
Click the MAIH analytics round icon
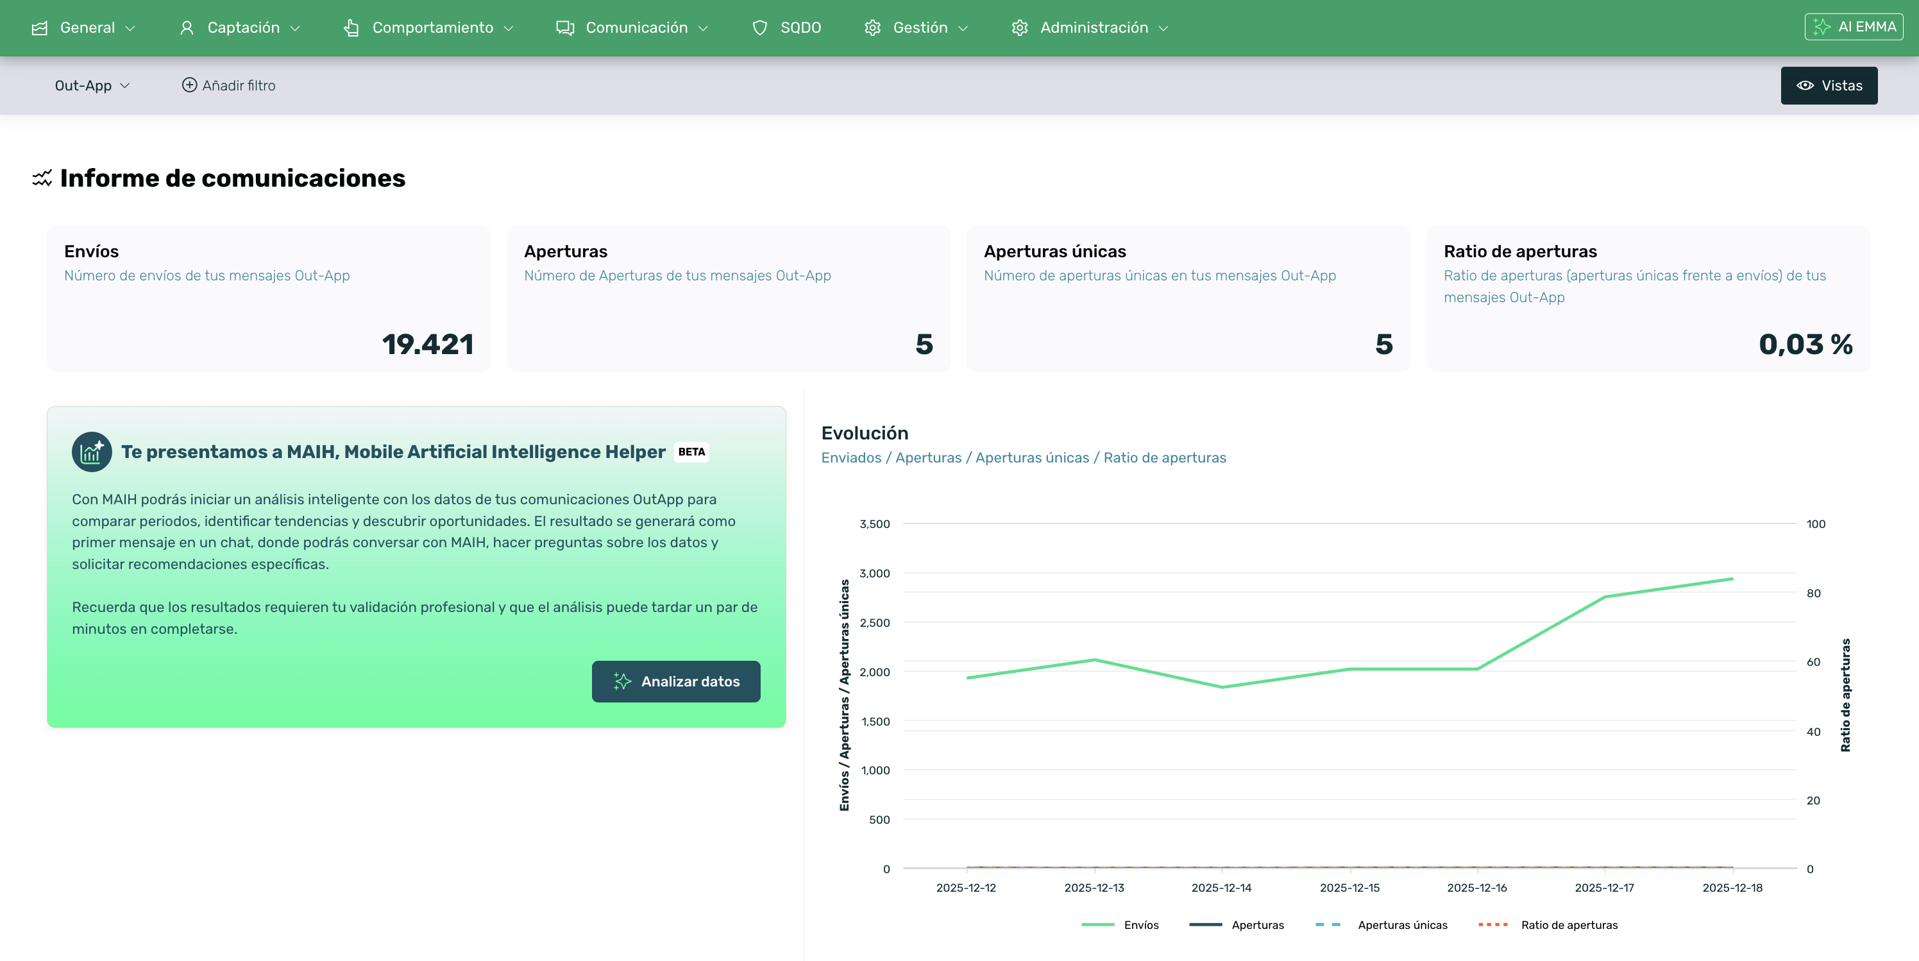point(92,452)
